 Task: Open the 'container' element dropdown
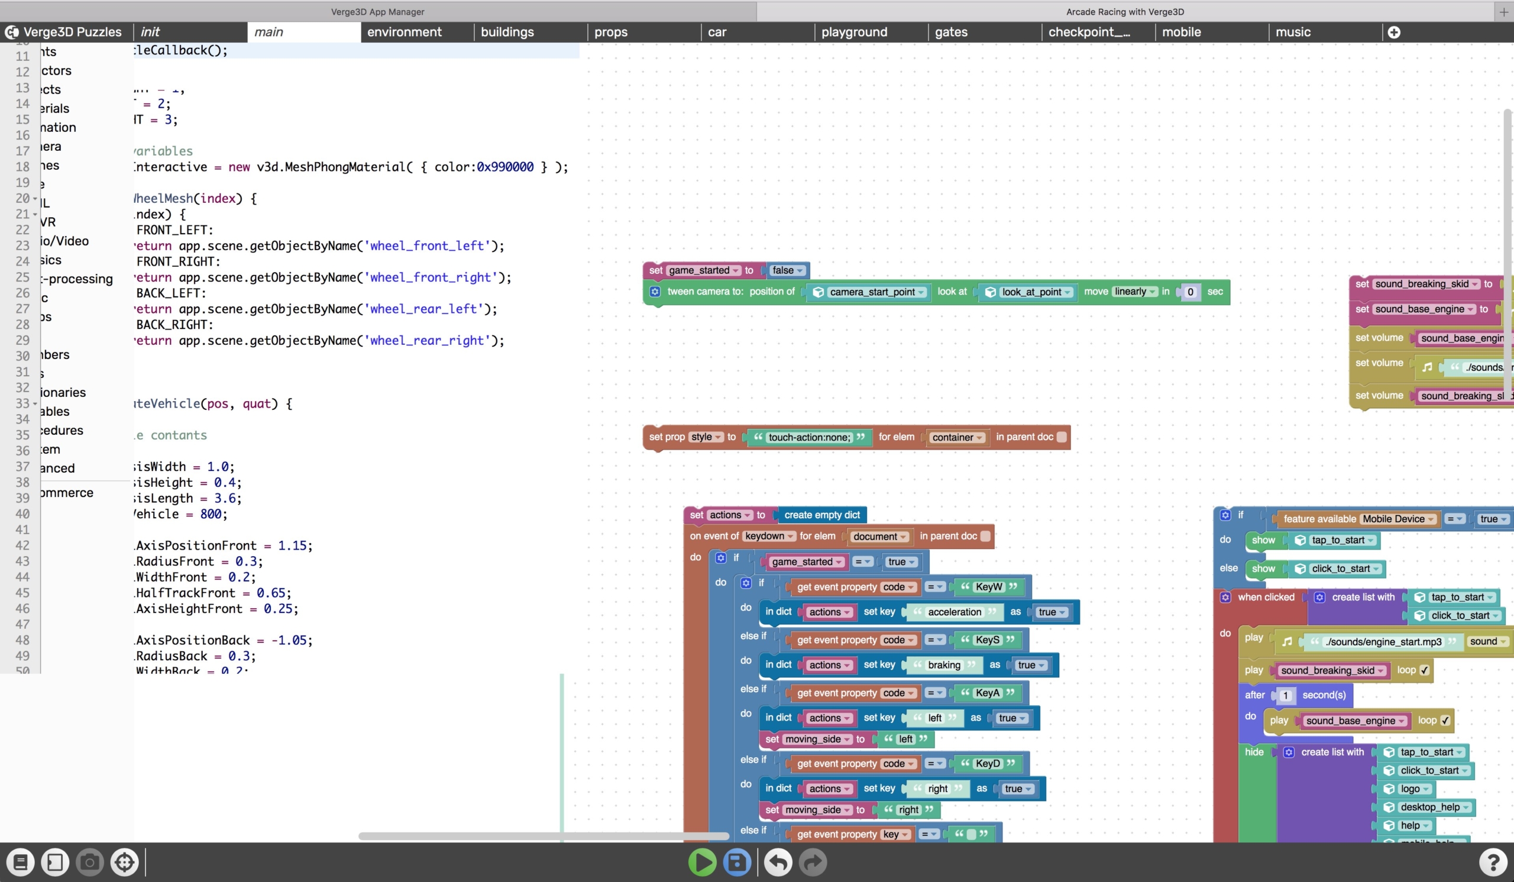(957, 437)
